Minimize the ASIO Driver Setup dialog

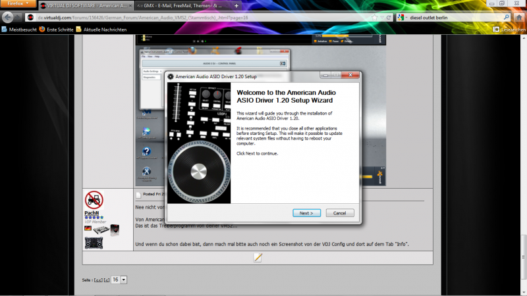(325, 75)
